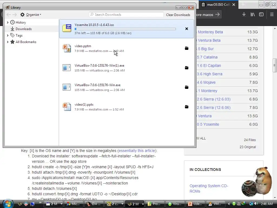This screenshot has height=208, width=277.
Task: Open the Catalina file link
Action: pos(207,57)
